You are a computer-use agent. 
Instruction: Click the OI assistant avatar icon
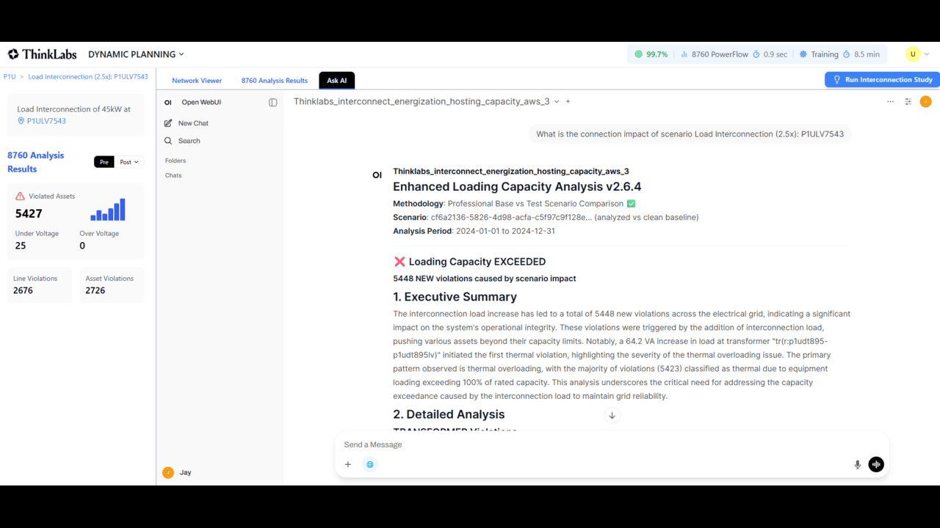pos(377,175)
